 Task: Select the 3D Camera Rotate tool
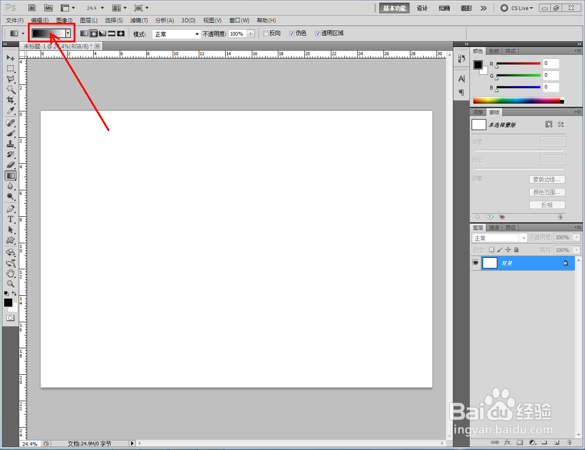pos(11,263)
